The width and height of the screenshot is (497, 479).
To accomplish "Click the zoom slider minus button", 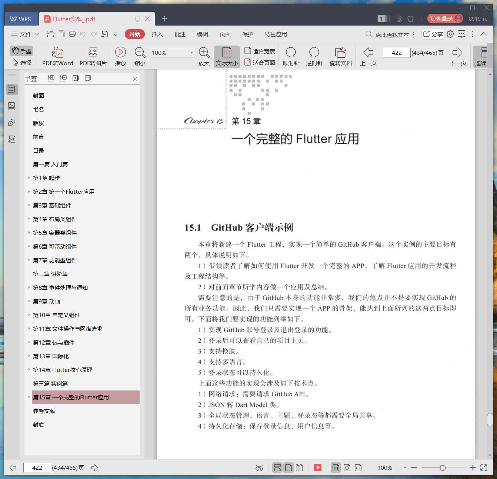I will tap(414, 468).
